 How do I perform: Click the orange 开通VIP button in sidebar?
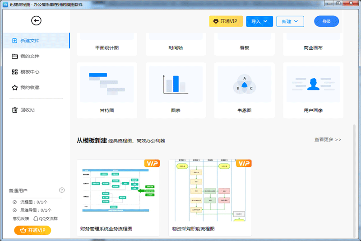(x=32, y=230)
